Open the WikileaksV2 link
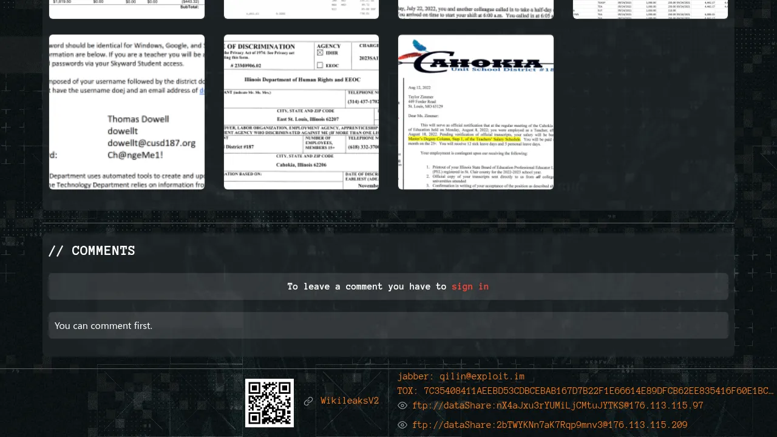The height and width of the screenshot is (437, 777). pyautogui.click(x=350, y=401)
